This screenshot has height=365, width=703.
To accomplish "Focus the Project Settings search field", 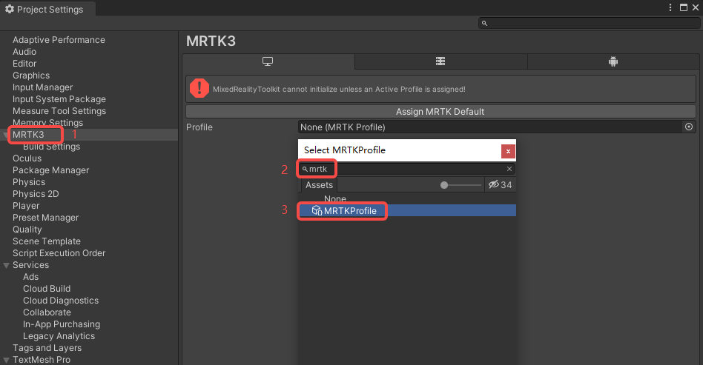I will tap(589, 23).
